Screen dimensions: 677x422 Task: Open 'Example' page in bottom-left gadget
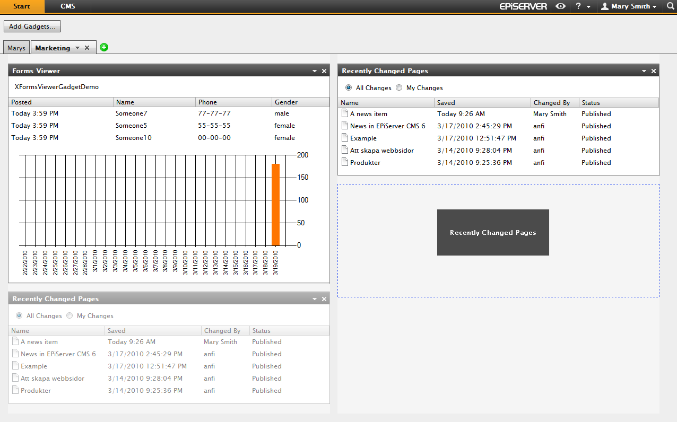click(34, 366)
